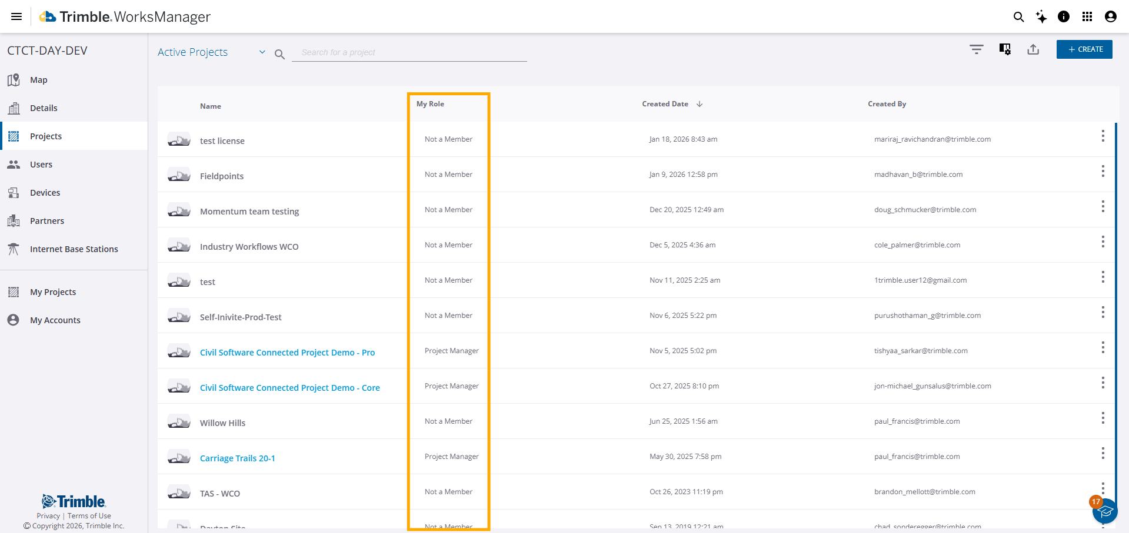
Task: Open the filter projects icon
Action: click(977, 49)
